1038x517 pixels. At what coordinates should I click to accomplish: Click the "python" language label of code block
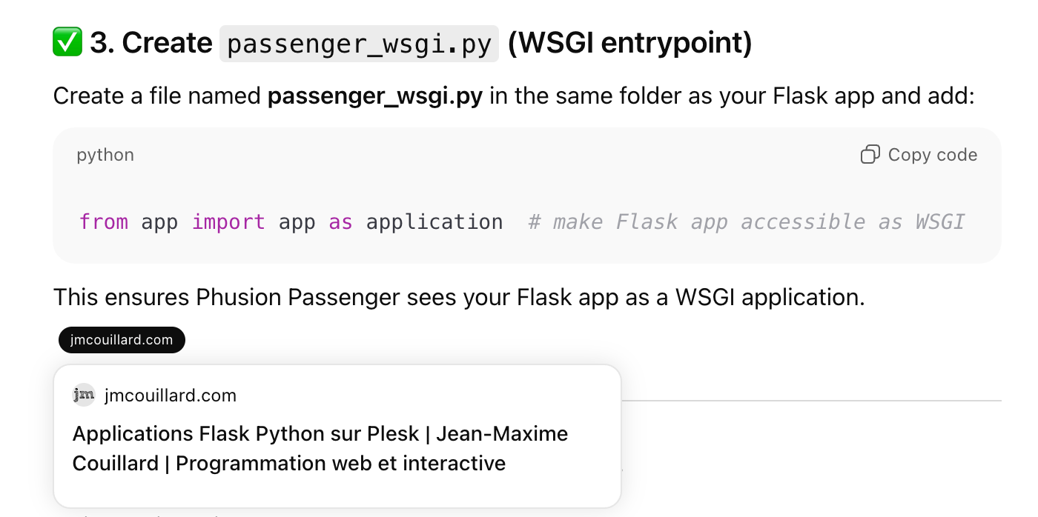point(105,155)
